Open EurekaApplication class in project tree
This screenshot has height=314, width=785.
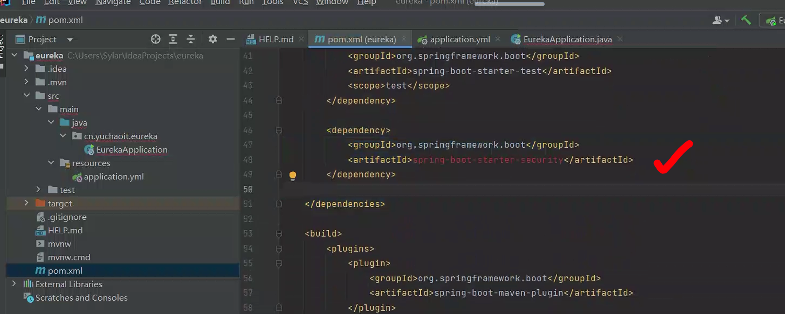(x=132, y=150)
